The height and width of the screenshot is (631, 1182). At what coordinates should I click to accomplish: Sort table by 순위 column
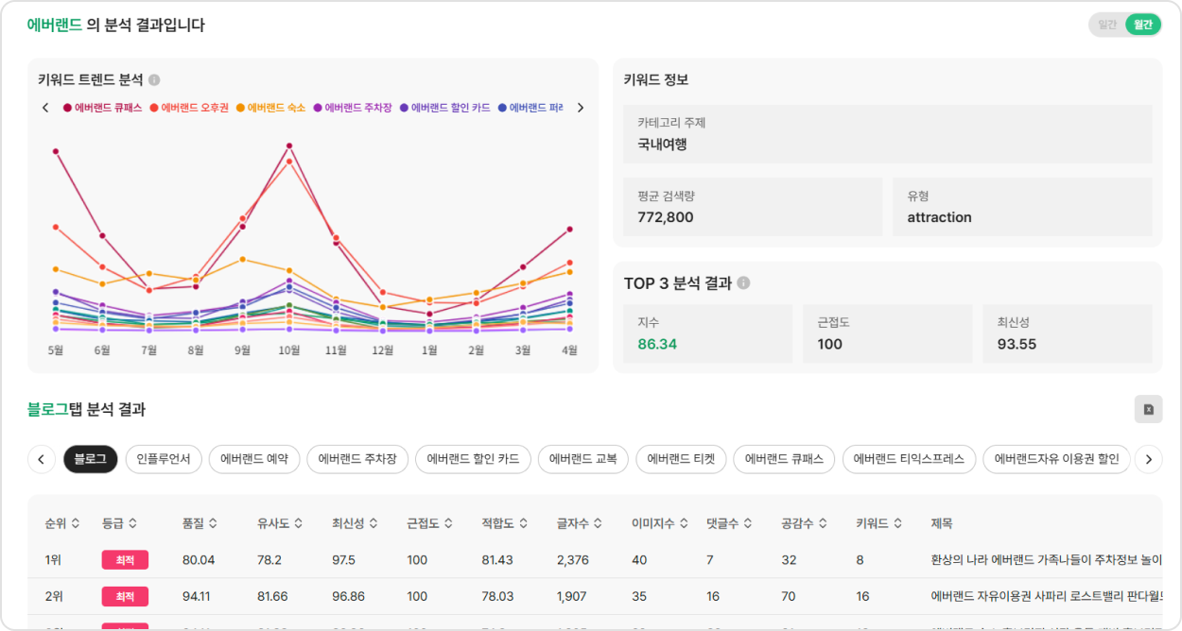[x=62, y=523]
